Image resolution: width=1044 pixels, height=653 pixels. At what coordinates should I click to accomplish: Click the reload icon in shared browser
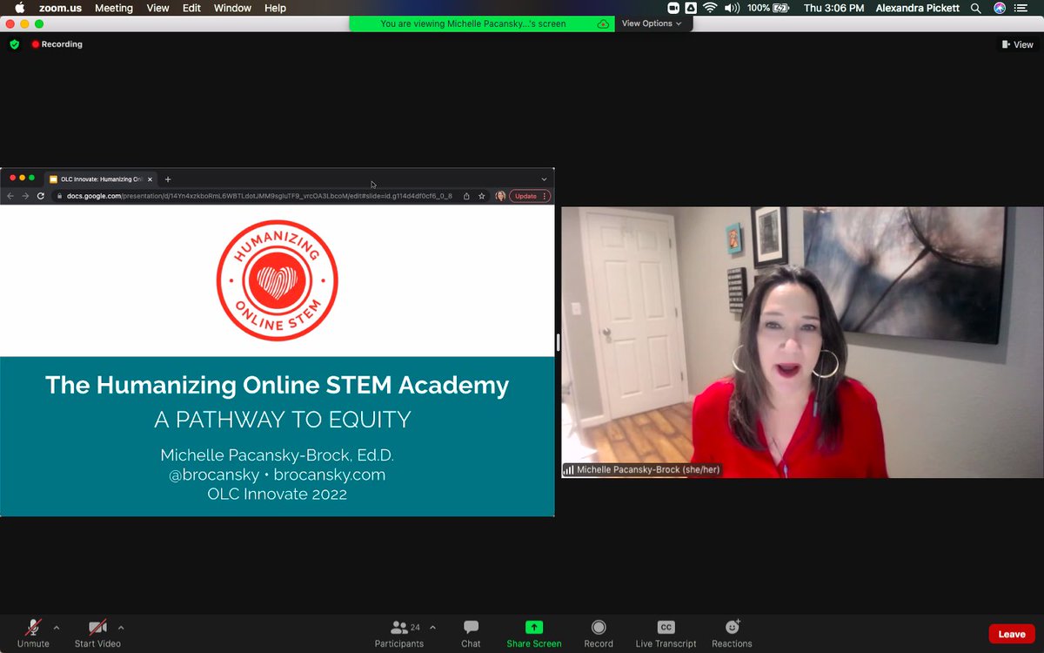(40, 196)
